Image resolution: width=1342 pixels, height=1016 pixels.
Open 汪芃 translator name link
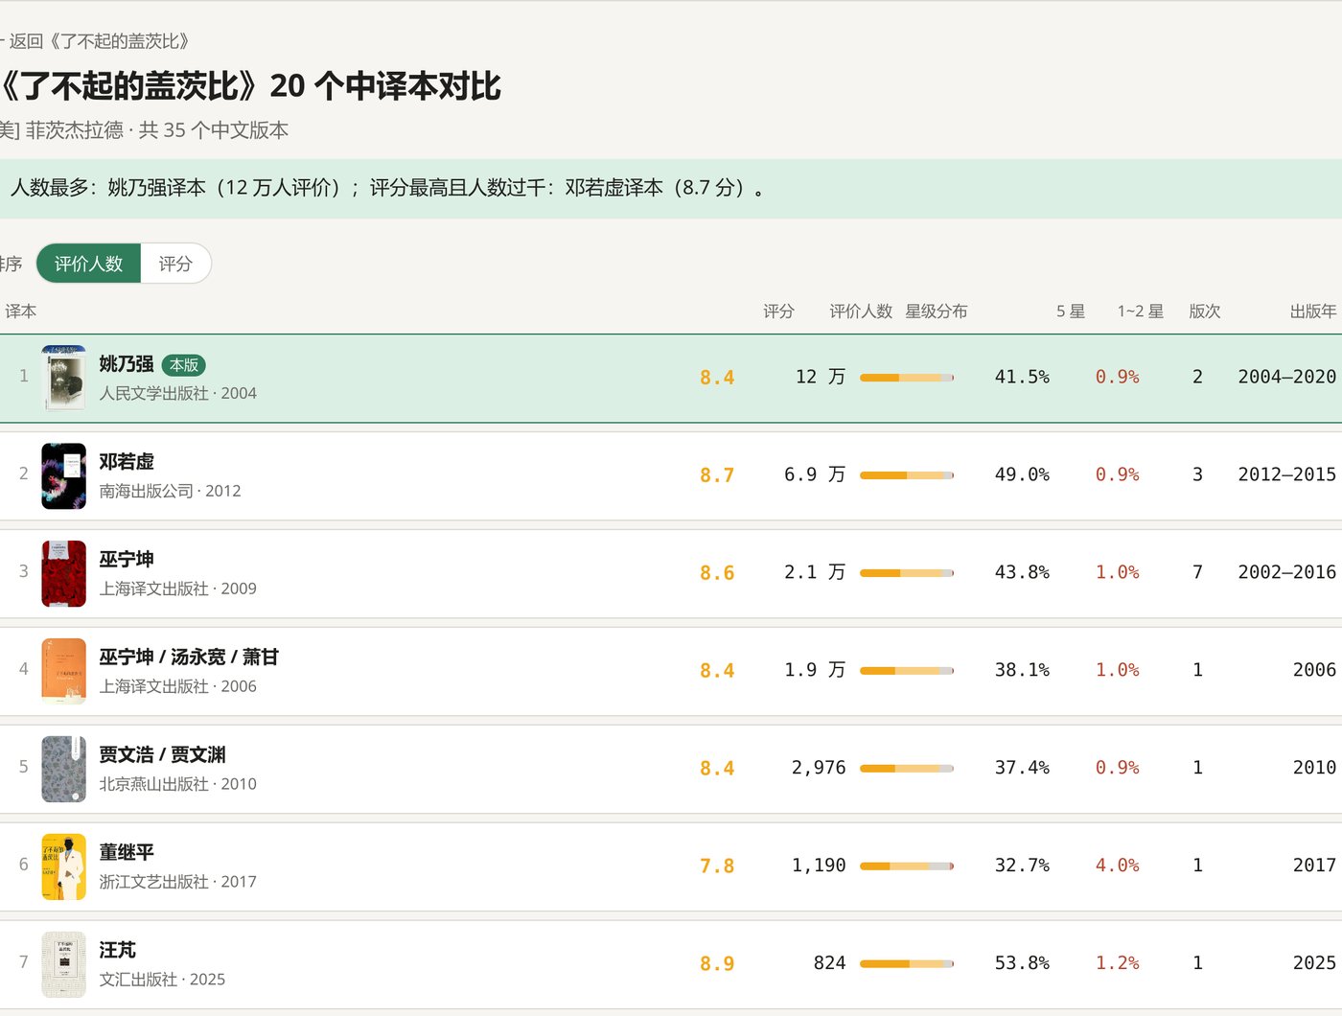pos(117,951)
